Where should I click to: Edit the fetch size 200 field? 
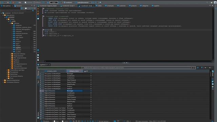pos(119,121)
